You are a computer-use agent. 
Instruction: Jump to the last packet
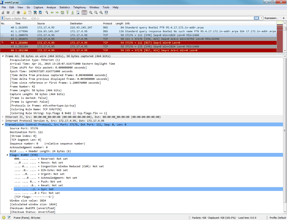tap(73, 12)
